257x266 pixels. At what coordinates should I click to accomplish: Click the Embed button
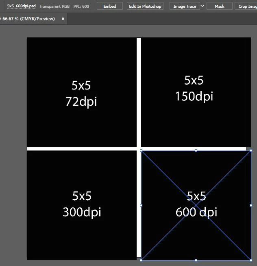[x=109, y=6]
